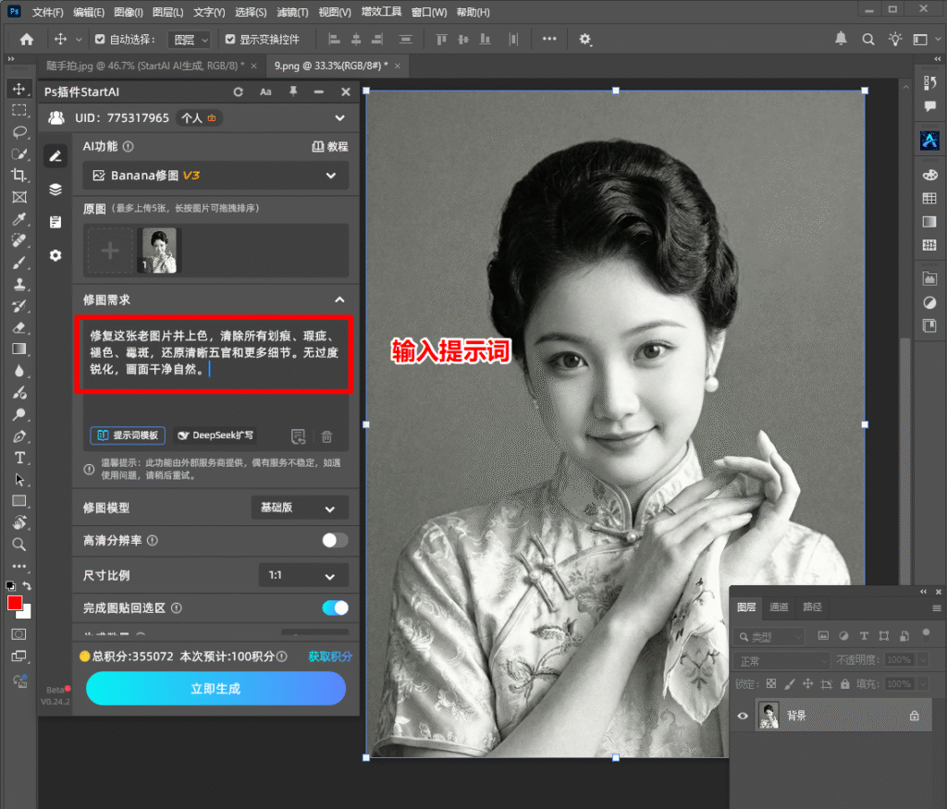This screenshot has width=947, height=809.
Task: Delete prompt text with trash icon
Action: (x=326, y=436)
